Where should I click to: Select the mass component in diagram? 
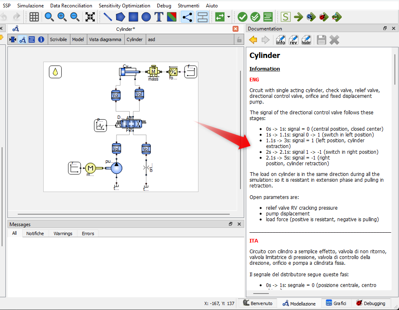click(153, 72)
